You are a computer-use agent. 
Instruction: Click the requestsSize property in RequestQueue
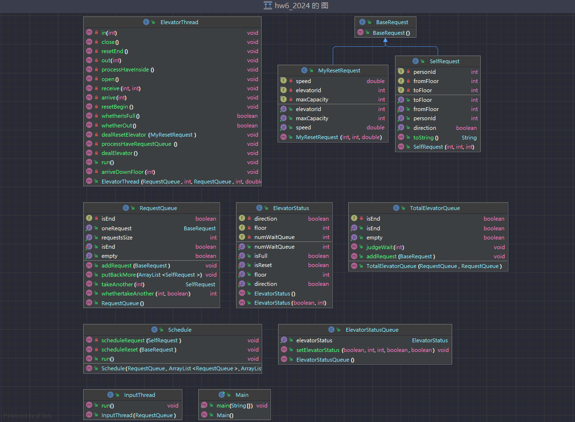[151, 238]
